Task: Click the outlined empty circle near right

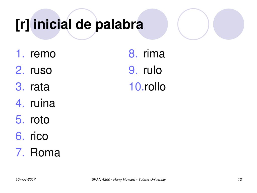Action: pyautogui.click(x=193, y=24)
